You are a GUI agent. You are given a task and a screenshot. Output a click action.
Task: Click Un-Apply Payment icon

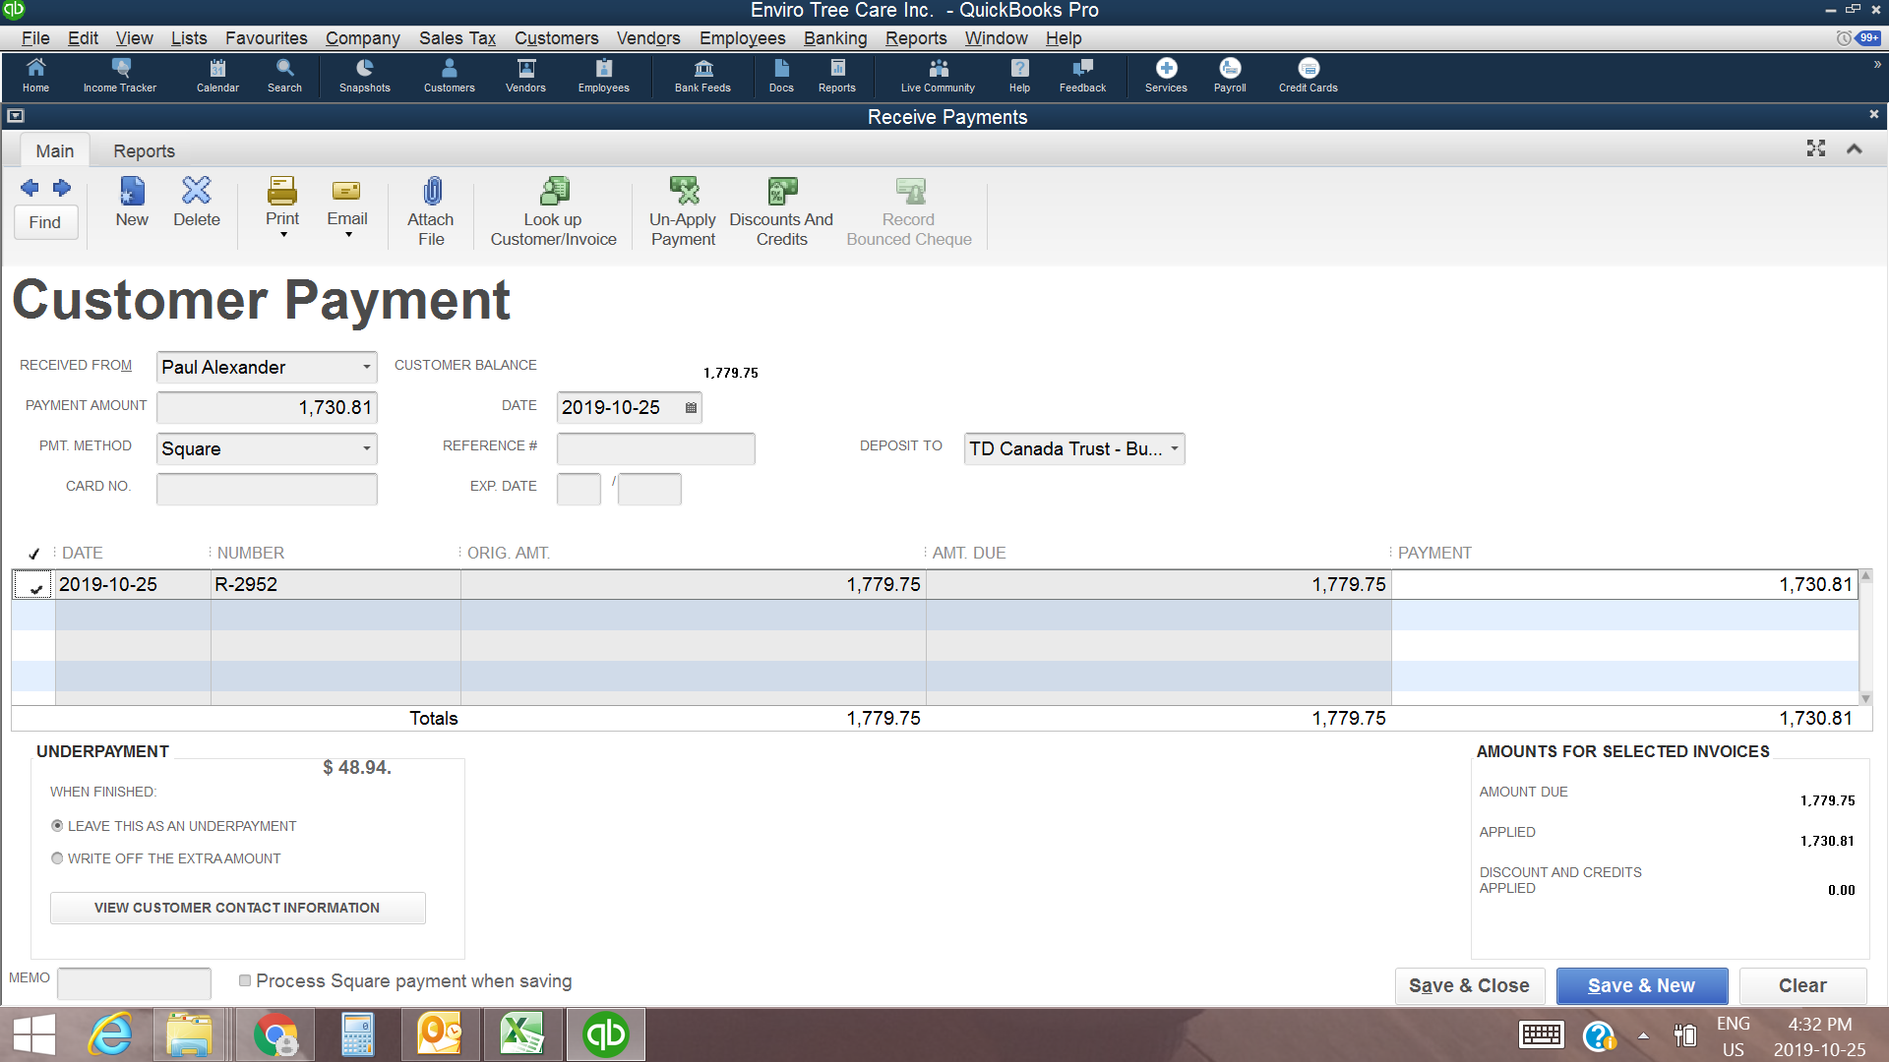point(684,191)
